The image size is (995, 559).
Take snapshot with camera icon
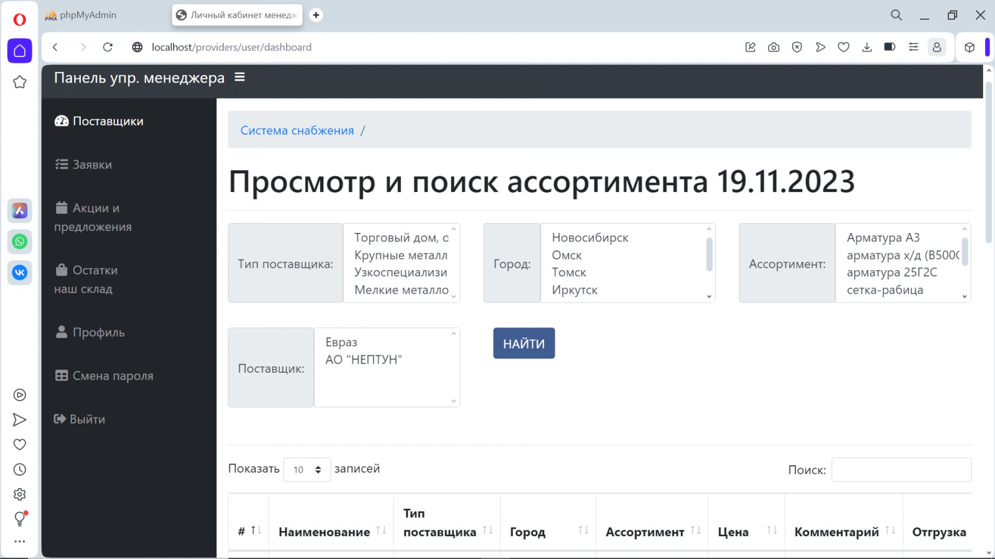[774, 47]
